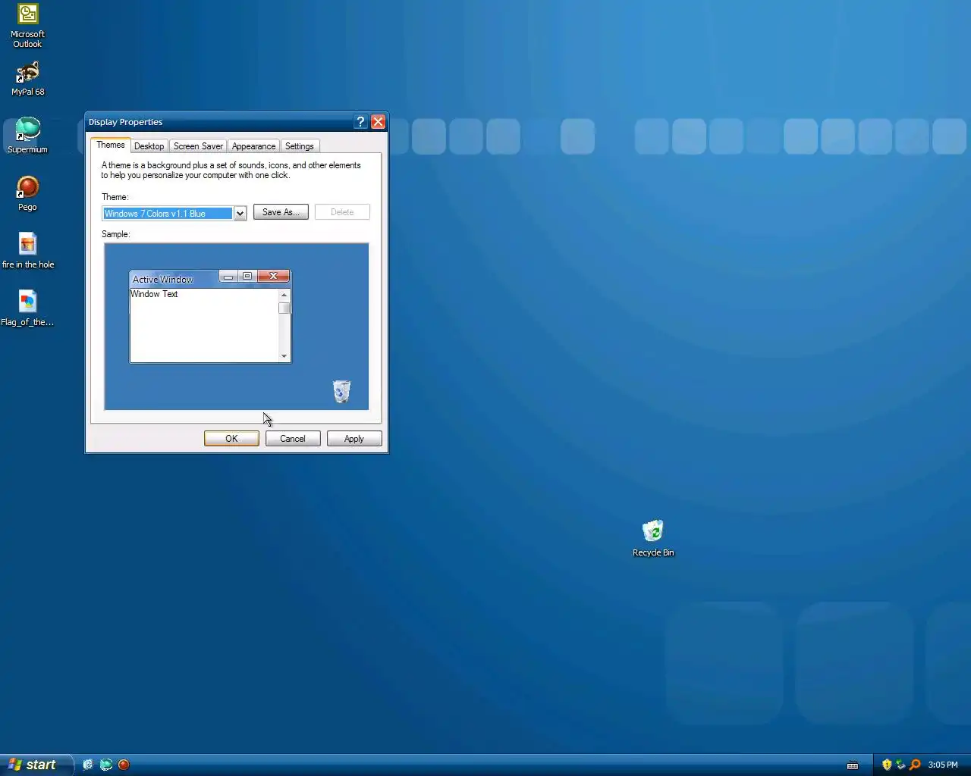
Task: Click the Apply button
Action: click(x=354, y=439)
